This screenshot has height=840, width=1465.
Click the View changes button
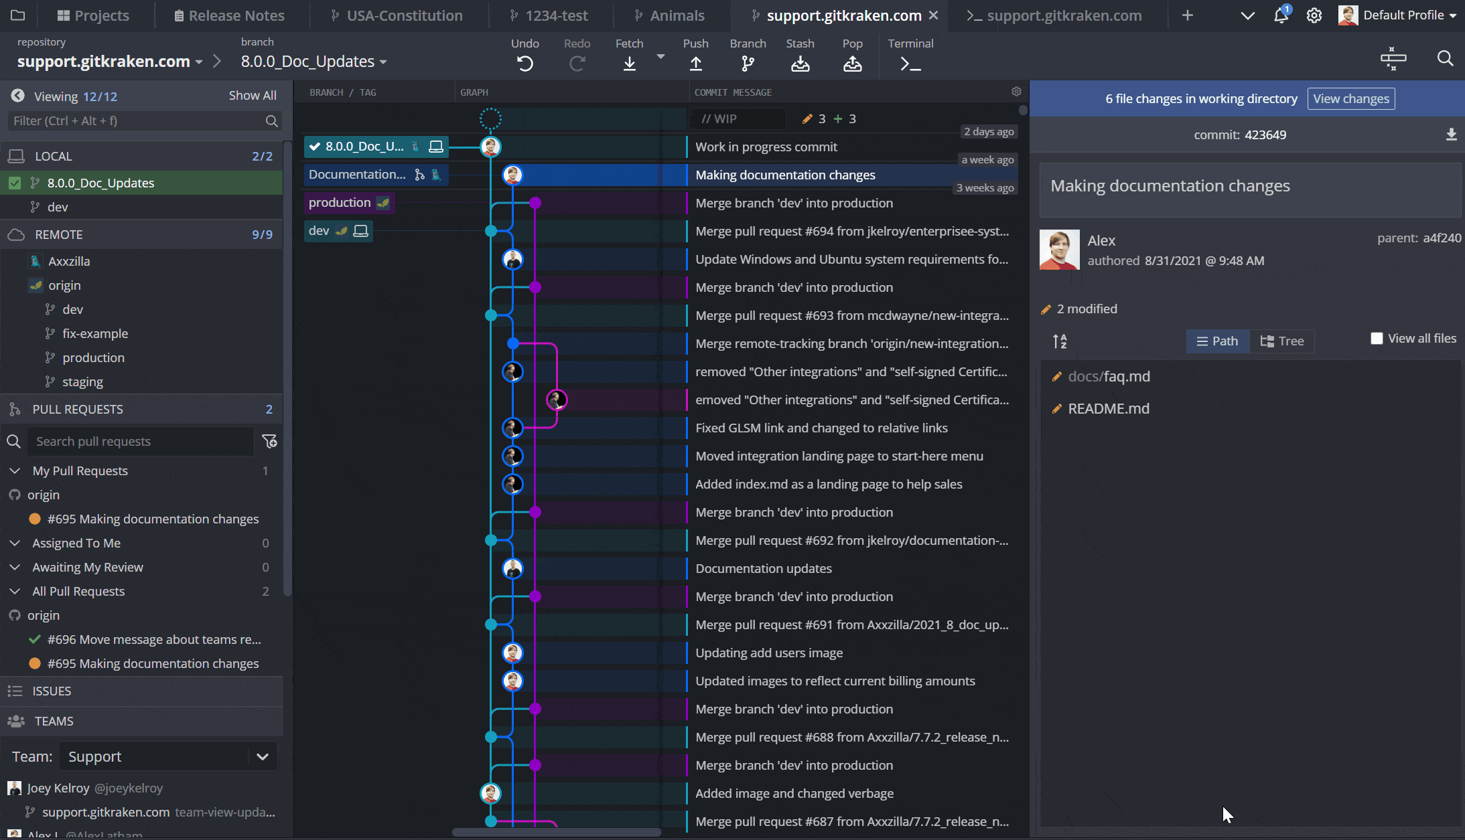coord(1350,98)
